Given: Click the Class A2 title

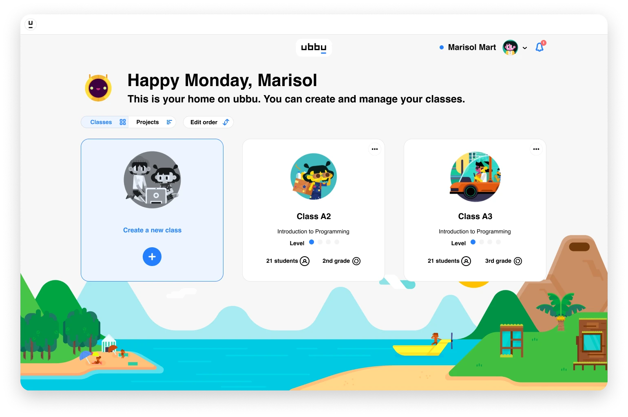Looking at the screenshot, I should point(314,216).
